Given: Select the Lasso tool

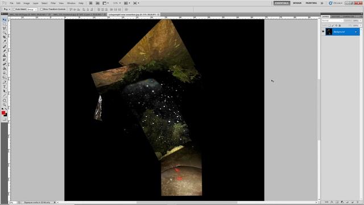Looking at the screenshot, I should [x=5, y=28].
